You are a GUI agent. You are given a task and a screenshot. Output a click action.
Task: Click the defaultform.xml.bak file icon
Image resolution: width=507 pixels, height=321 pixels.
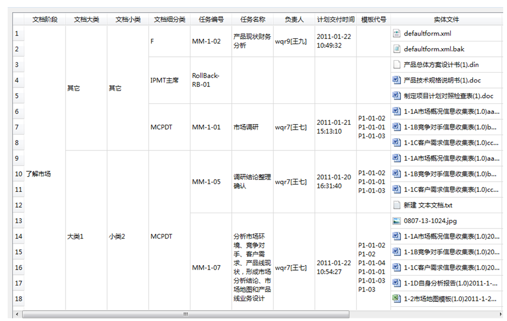pyautogui.click(x=397, y=49)
